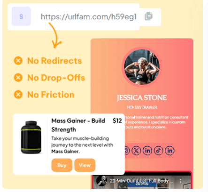This screenshot has height=192, width=208.
Task: Click the purple S logo tile
Action: pos(21,16)
